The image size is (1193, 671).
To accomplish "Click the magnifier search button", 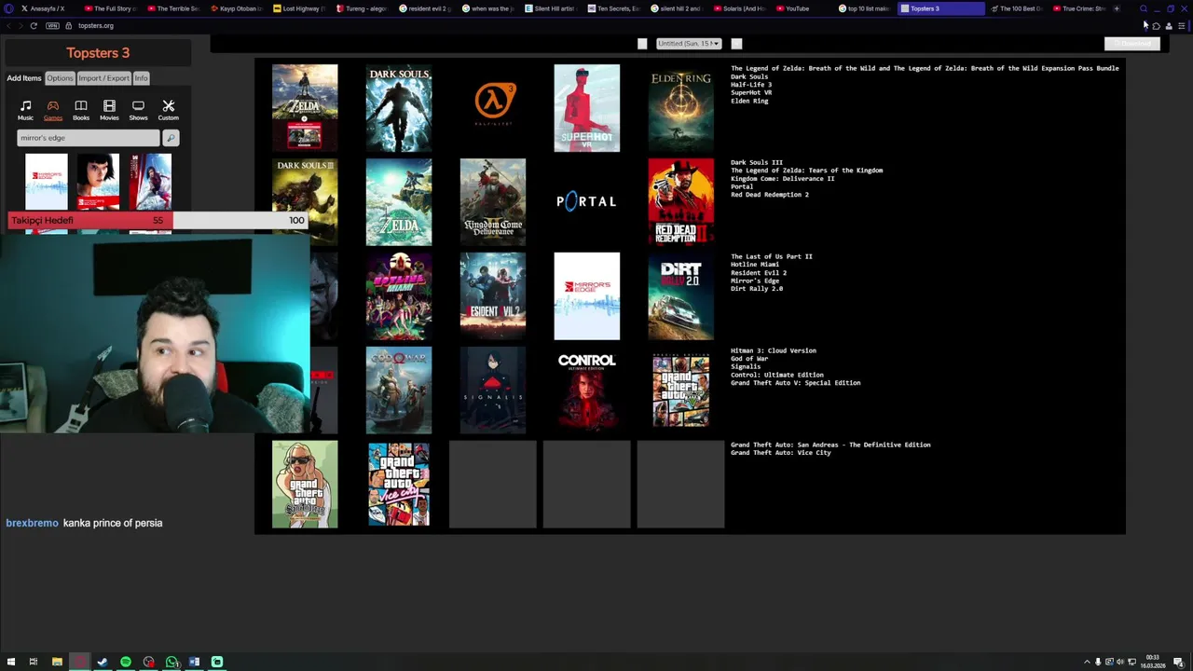I will [170, 138].
